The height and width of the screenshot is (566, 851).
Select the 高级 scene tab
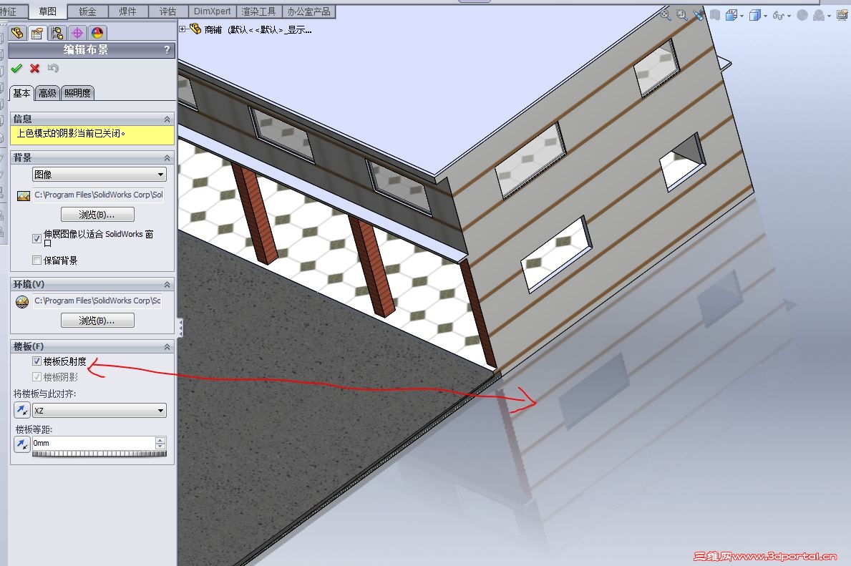click(x=47, y=93)
